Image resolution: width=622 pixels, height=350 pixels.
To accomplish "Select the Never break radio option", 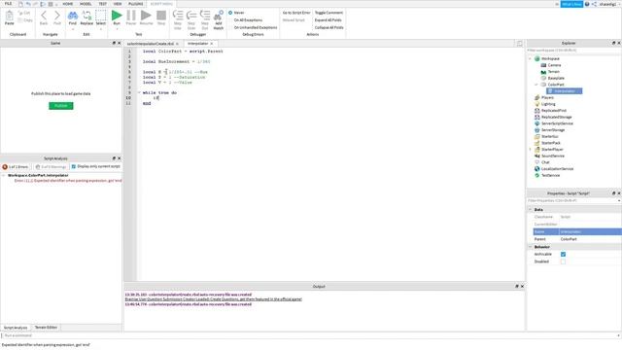I will pos(230,13).
